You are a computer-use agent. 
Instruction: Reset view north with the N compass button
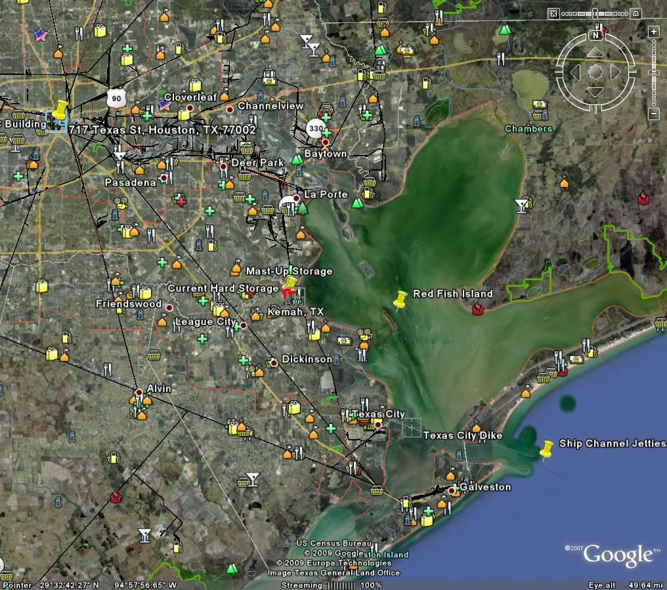(596, 35)
